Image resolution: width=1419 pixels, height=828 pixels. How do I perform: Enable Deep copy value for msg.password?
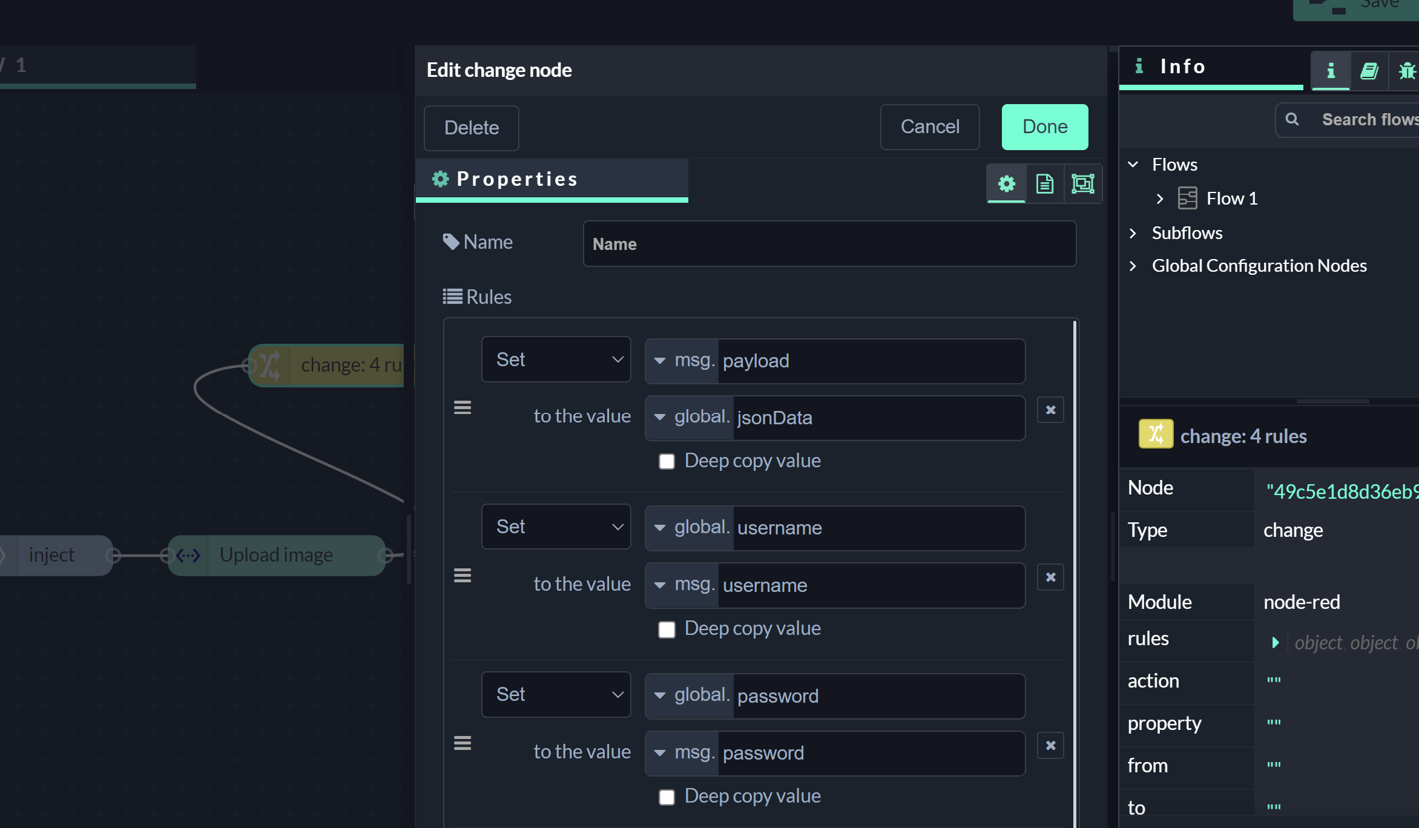click(667, 797)
